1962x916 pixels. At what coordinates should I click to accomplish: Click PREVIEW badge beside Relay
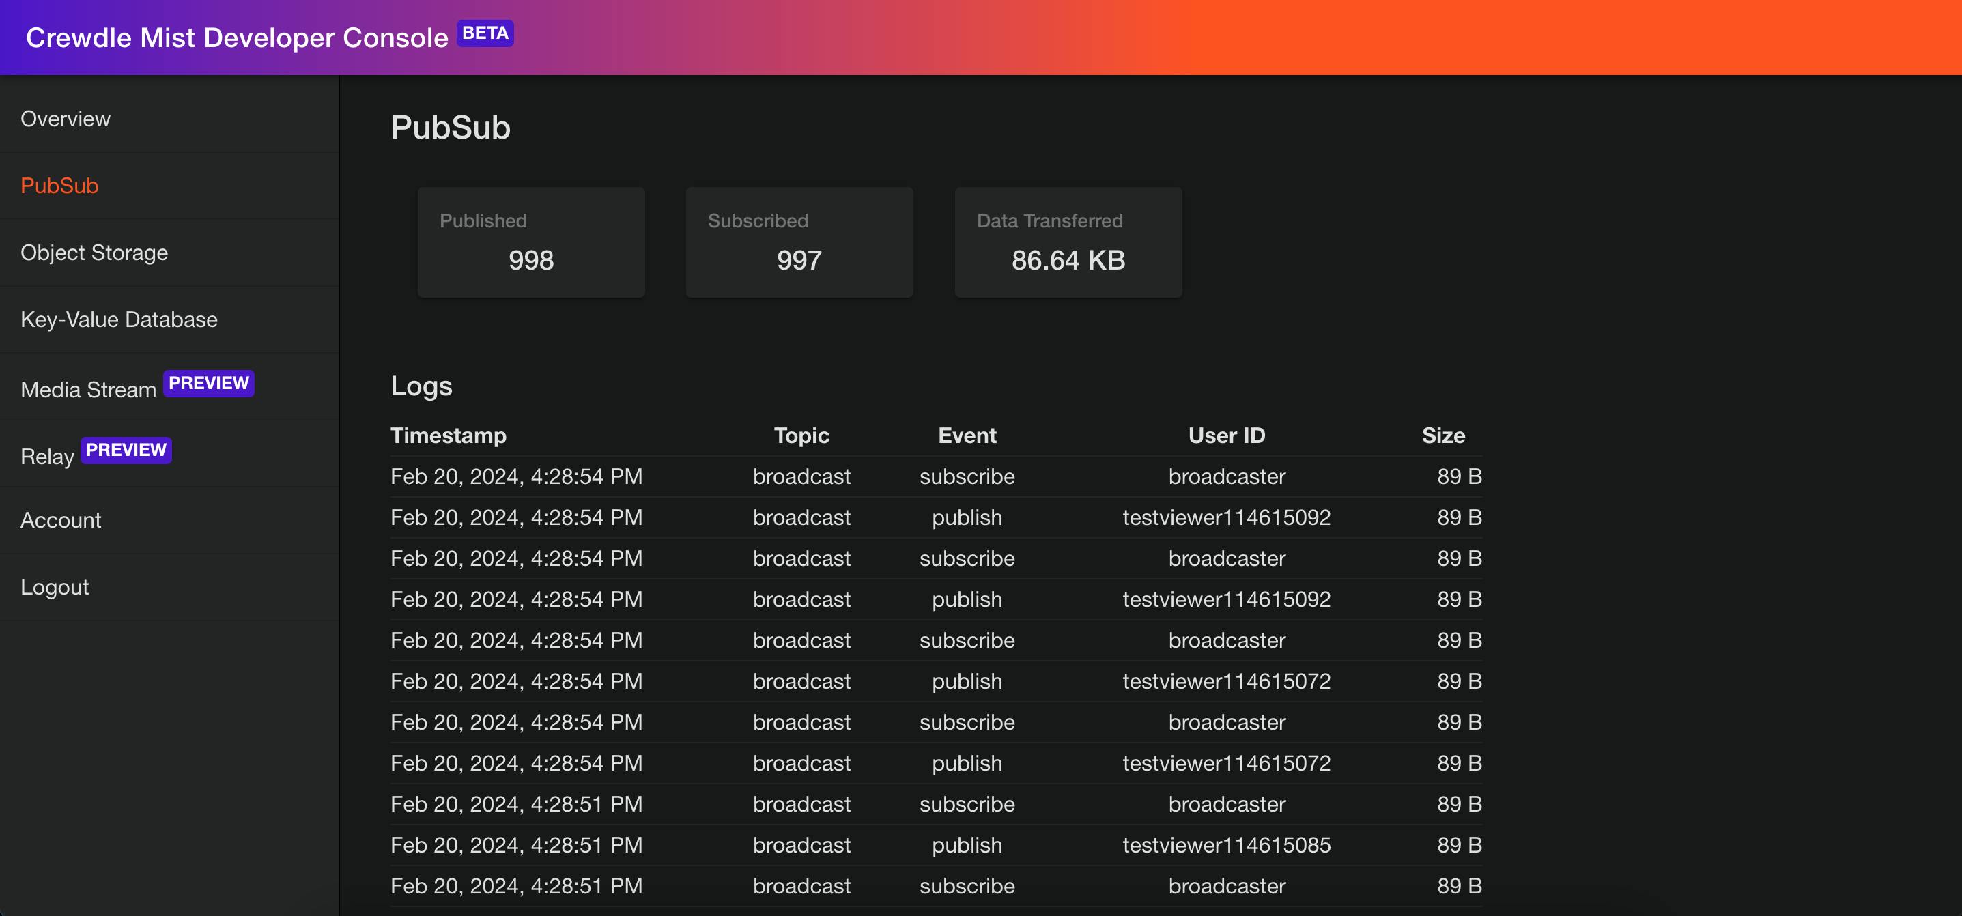(126, 450)
